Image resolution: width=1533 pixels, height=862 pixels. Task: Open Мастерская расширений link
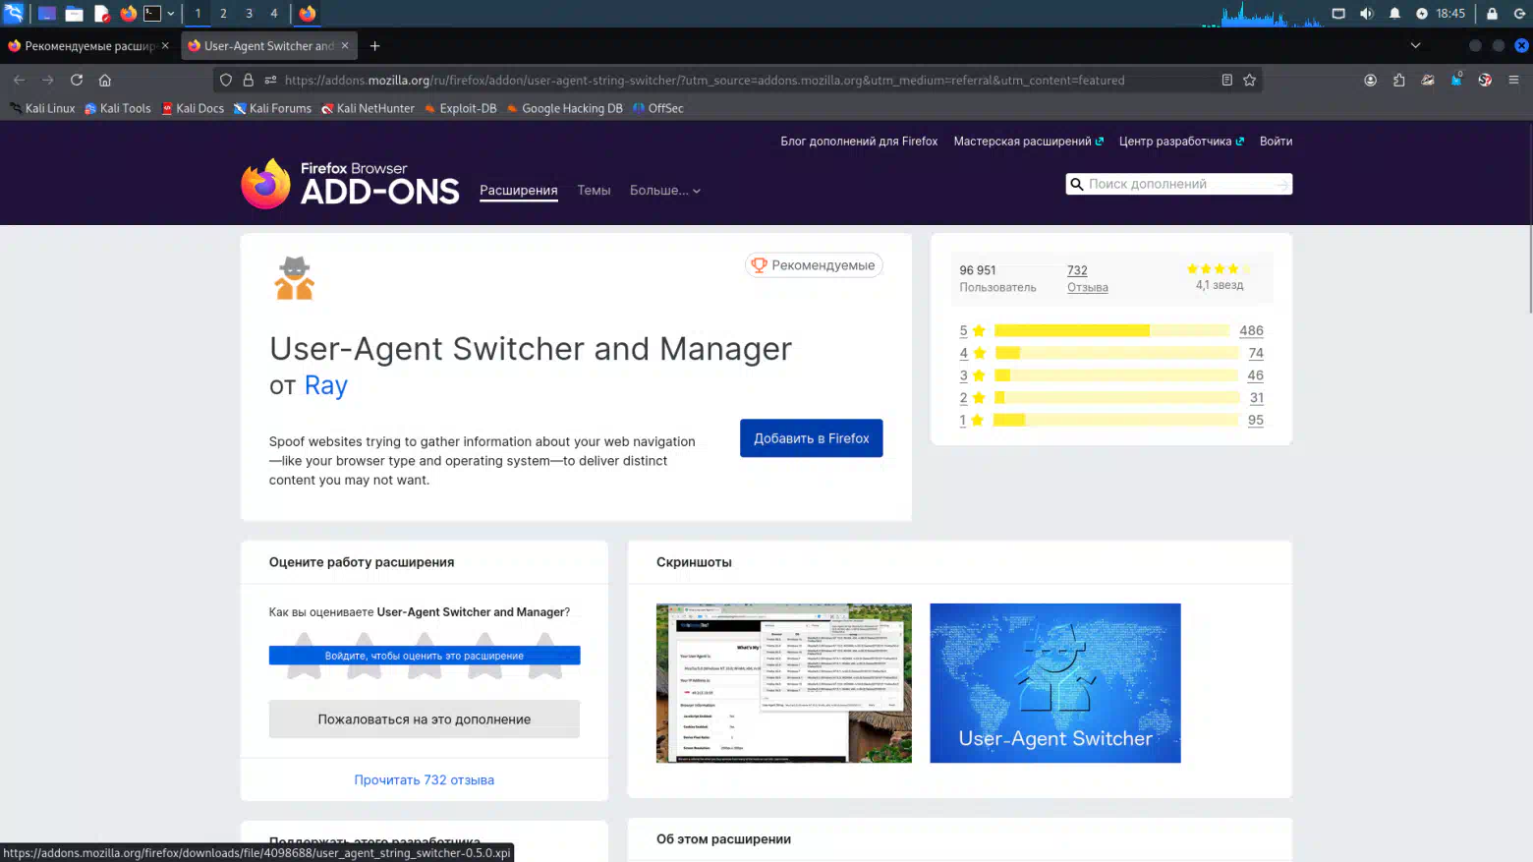pyautogui.click(x=1028, y=142)
